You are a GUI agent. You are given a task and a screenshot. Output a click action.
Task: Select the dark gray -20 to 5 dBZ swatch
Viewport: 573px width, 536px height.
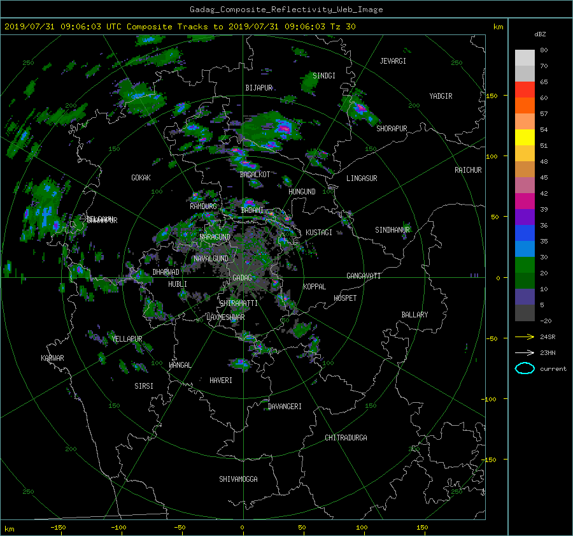click(x=525, y=313)
